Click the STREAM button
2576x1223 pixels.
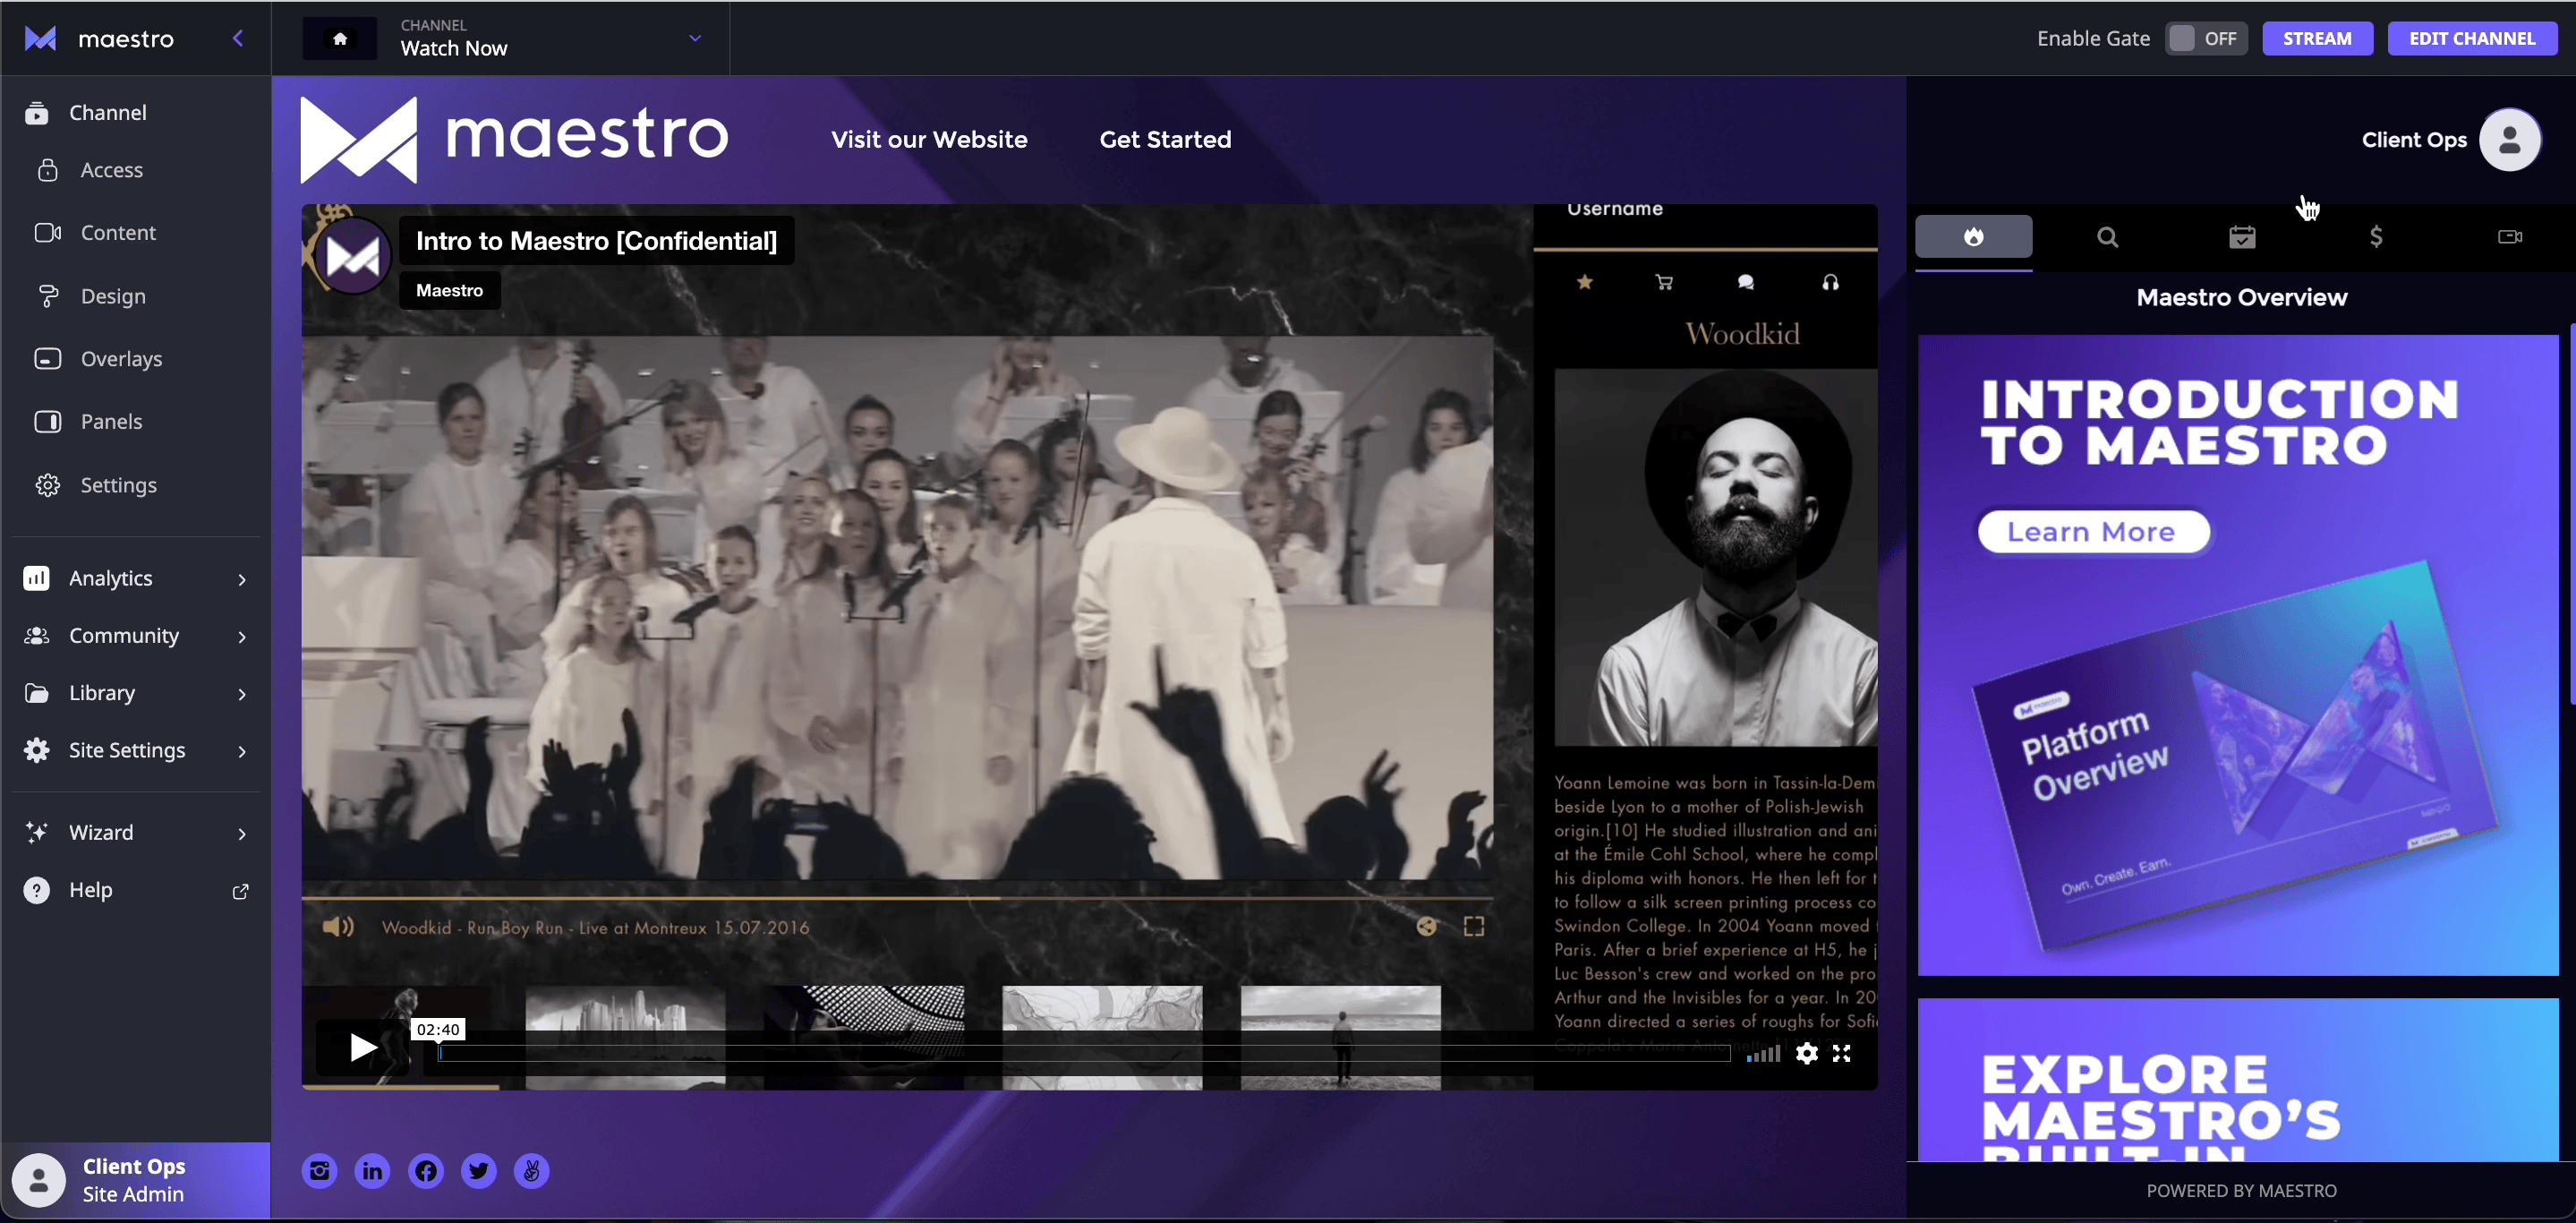(x=2317, y=38)
